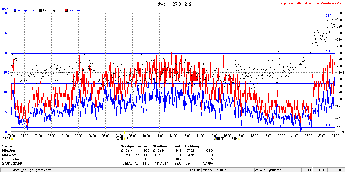Click the 06:00 time axis label

[x=92, y=135]
